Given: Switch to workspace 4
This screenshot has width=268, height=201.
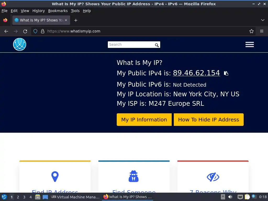Looking at the screenshot, I should [x=31, y=197].
